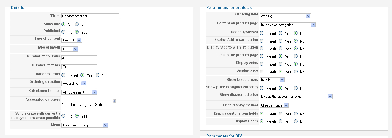Open the Price display method dropdown
Screen dimensions: 392x138
coord(274,105)
